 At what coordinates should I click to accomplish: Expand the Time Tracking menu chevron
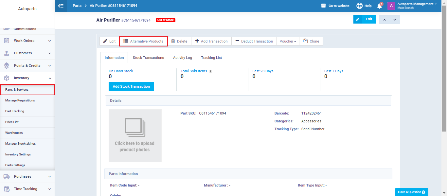(49, 189)
